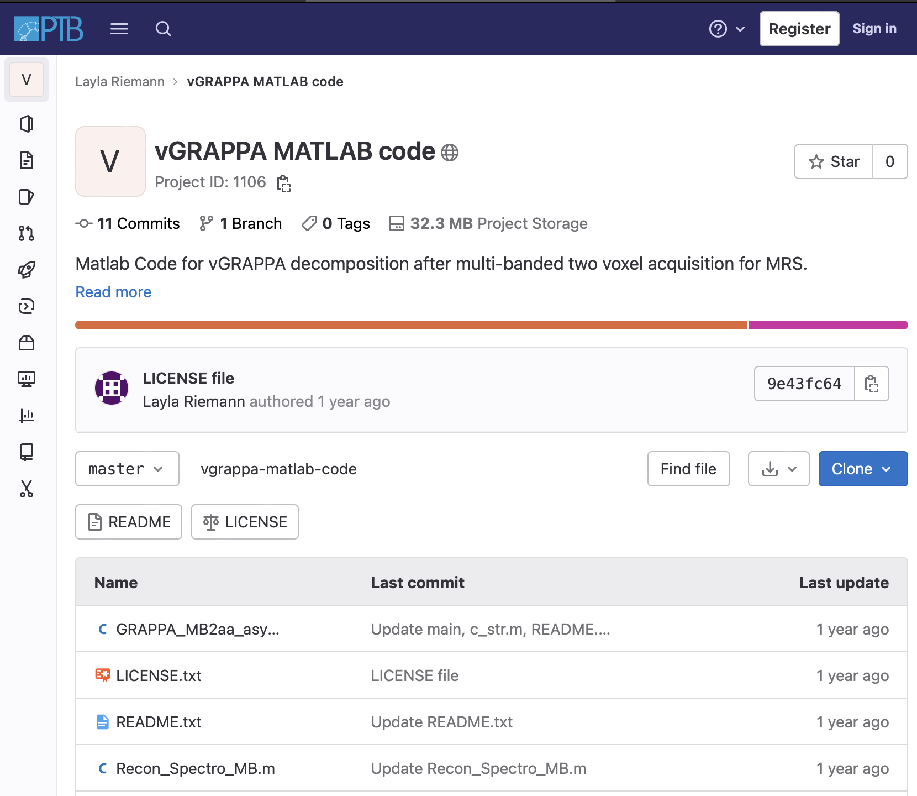Copy commit SHA 9e43fc64
This screenshot has width=917, height=796.
click(x=871, y=384)
